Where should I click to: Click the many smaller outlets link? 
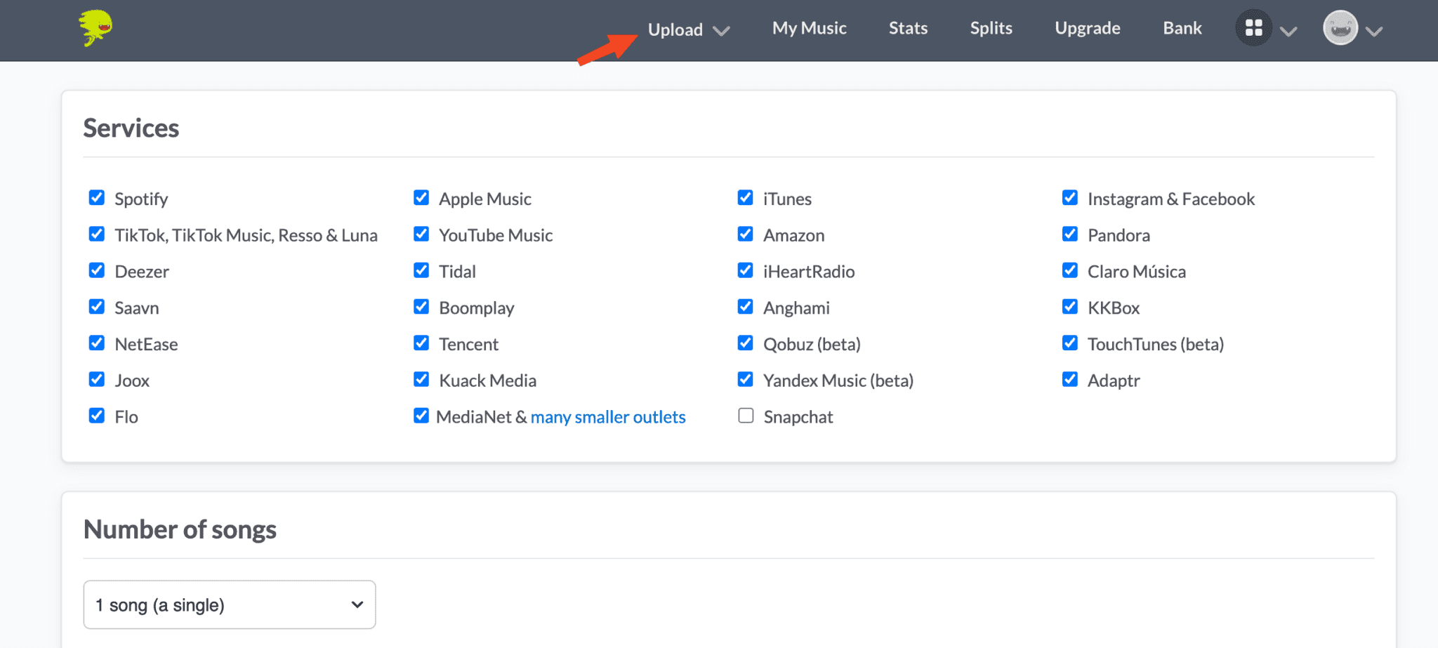coord(607,416)
